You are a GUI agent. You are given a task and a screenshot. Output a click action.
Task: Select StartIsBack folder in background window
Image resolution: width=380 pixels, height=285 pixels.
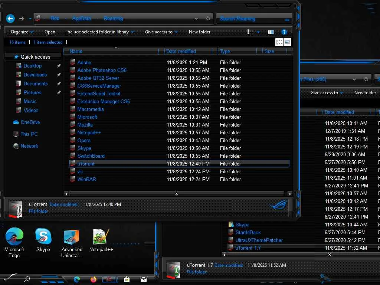tap(248, 232)
